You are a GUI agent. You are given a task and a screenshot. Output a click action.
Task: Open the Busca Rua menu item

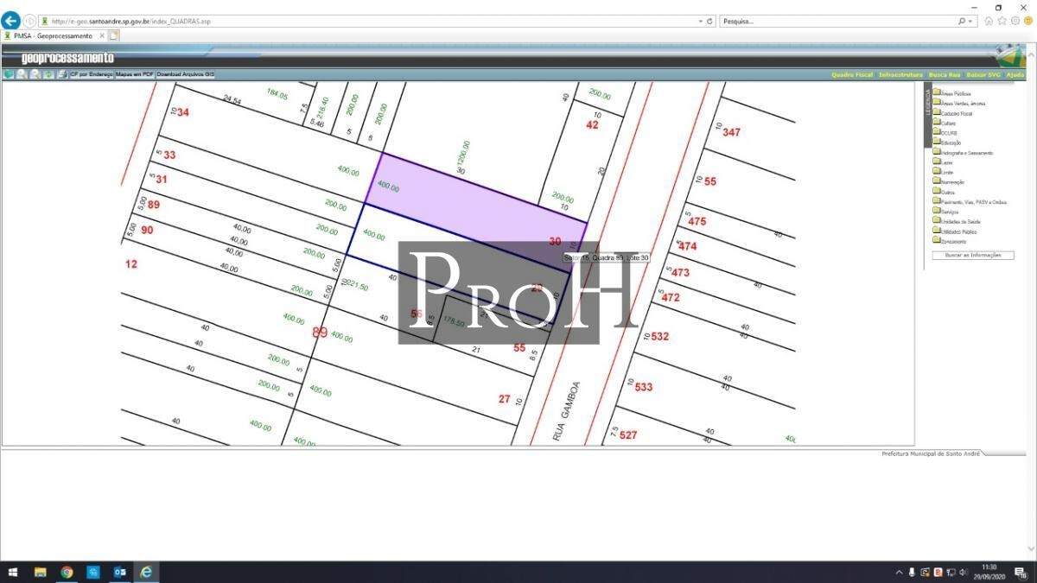[944, 75]
